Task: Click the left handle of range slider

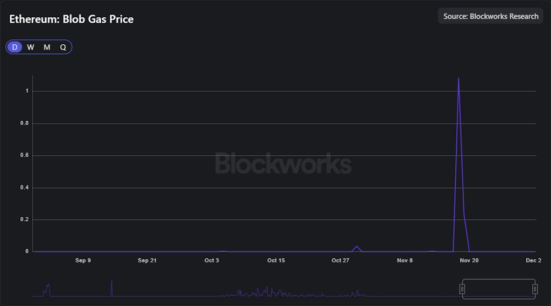Action: tap(462, 289)
